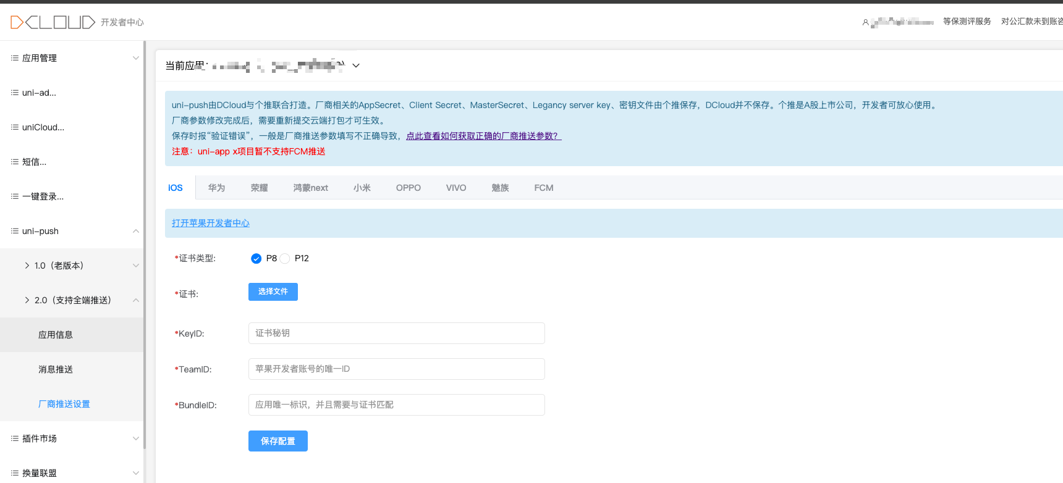Switch to the FCM tab
Image resolution: width=1063 pixels, height=483 pixels.
[x=544, y=188]
